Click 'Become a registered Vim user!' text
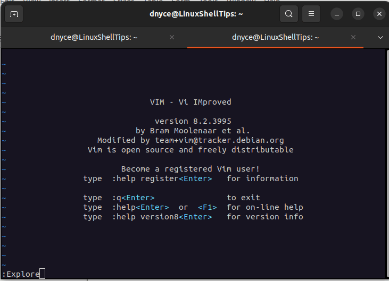The width and height of the screenshot is (389, 281). 191,169
